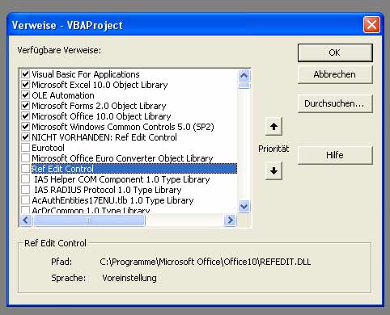Move reference down with Priorität down arrow

point(273,170)
